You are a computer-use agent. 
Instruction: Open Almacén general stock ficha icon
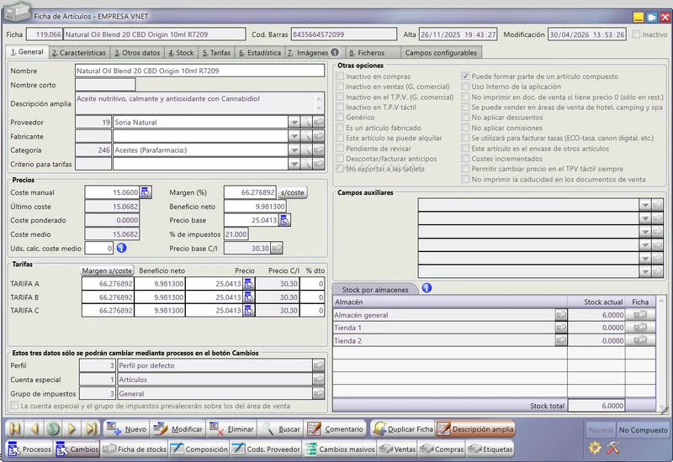(x=640, y=314)
